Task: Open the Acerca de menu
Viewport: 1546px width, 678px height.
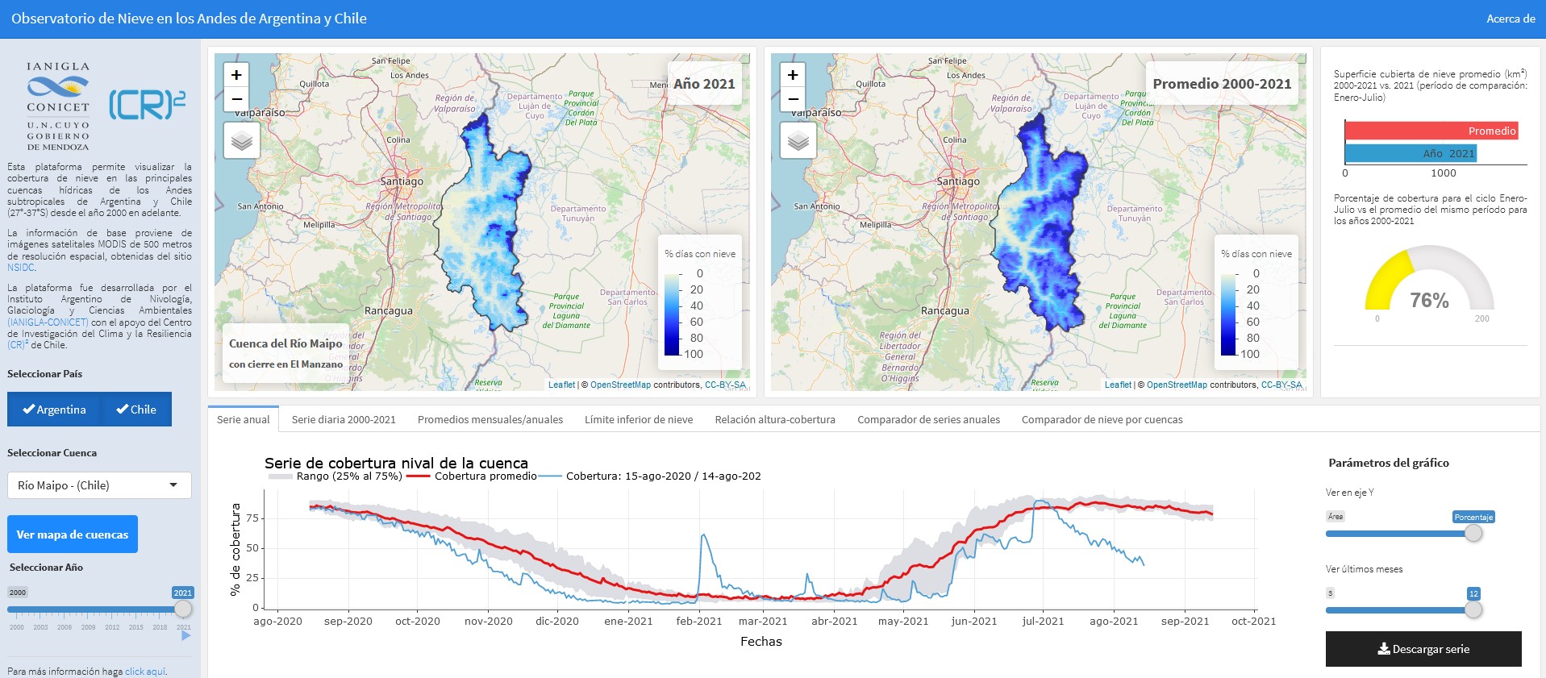Action: pos(1510,19)
